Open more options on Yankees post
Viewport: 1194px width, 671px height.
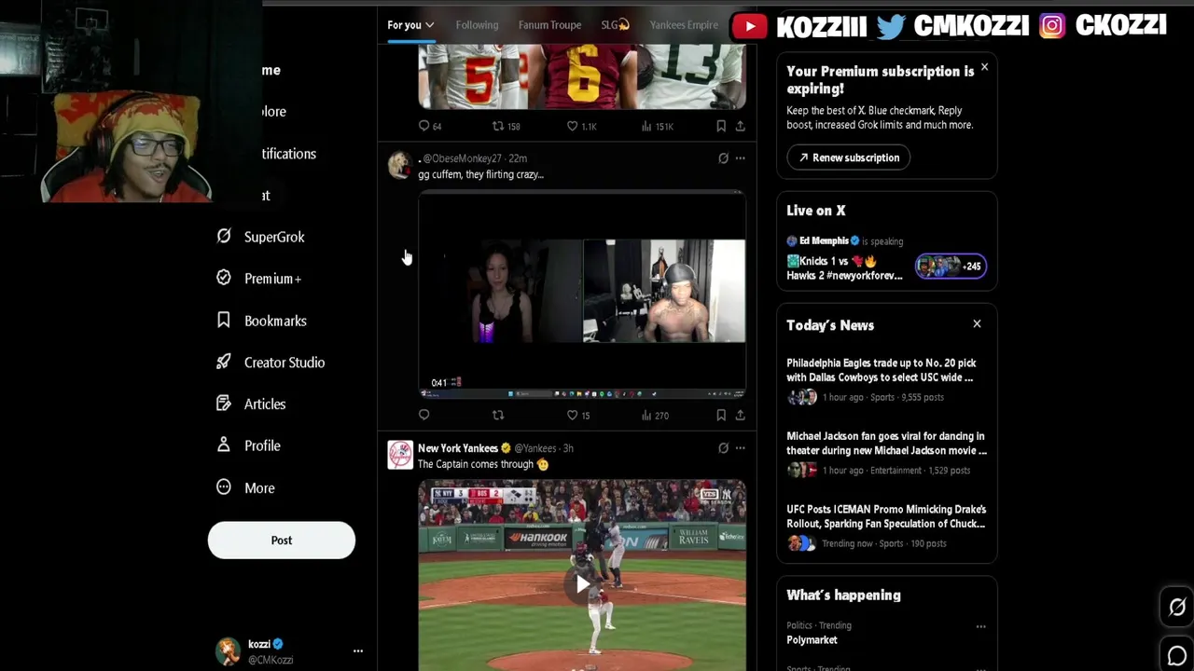[x=740, y=447]
